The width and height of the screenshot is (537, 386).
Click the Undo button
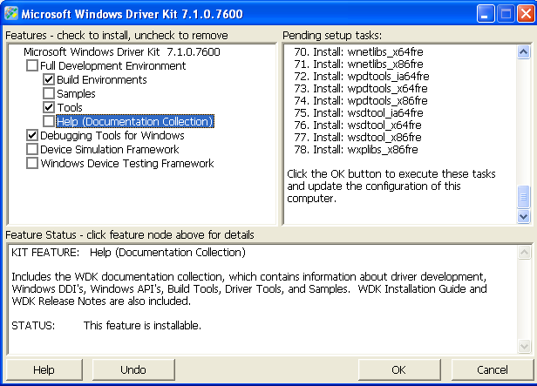click(133, 369)
